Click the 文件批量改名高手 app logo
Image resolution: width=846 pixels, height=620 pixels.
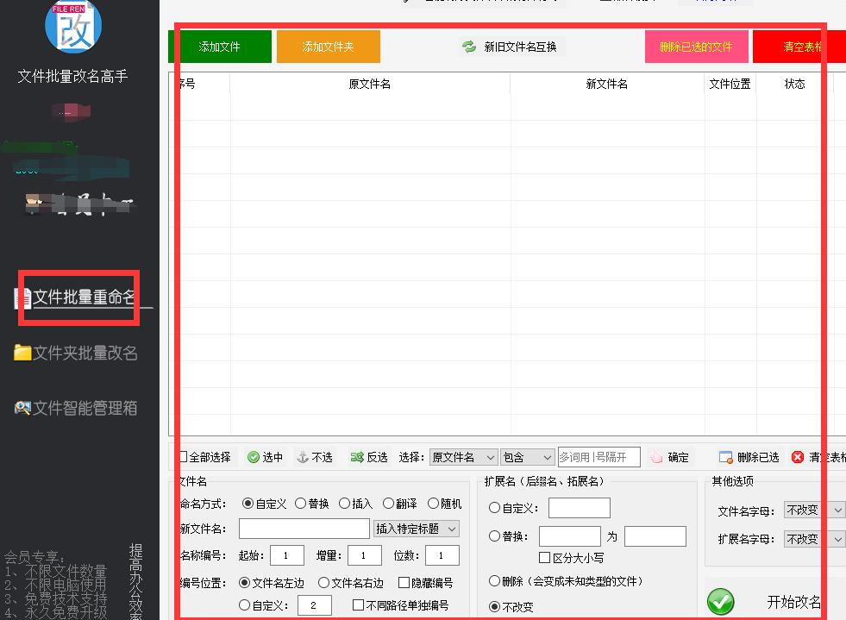click(x=73, y=26)
